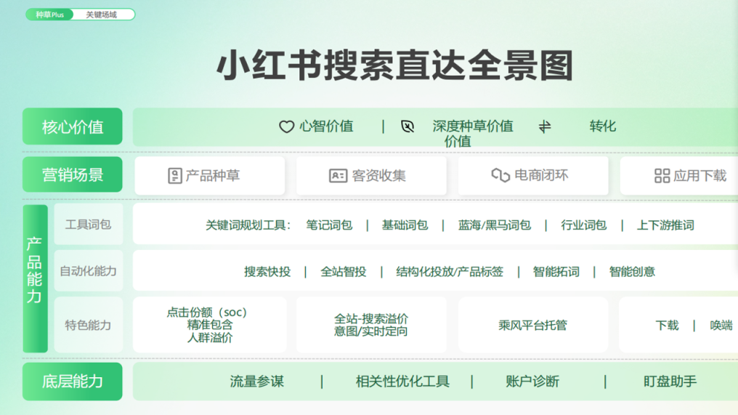Click the 营销场景 green label
738x415 pixels.
[x=73, y=174]
